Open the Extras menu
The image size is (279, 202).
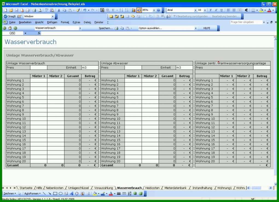tap(76, 22)
